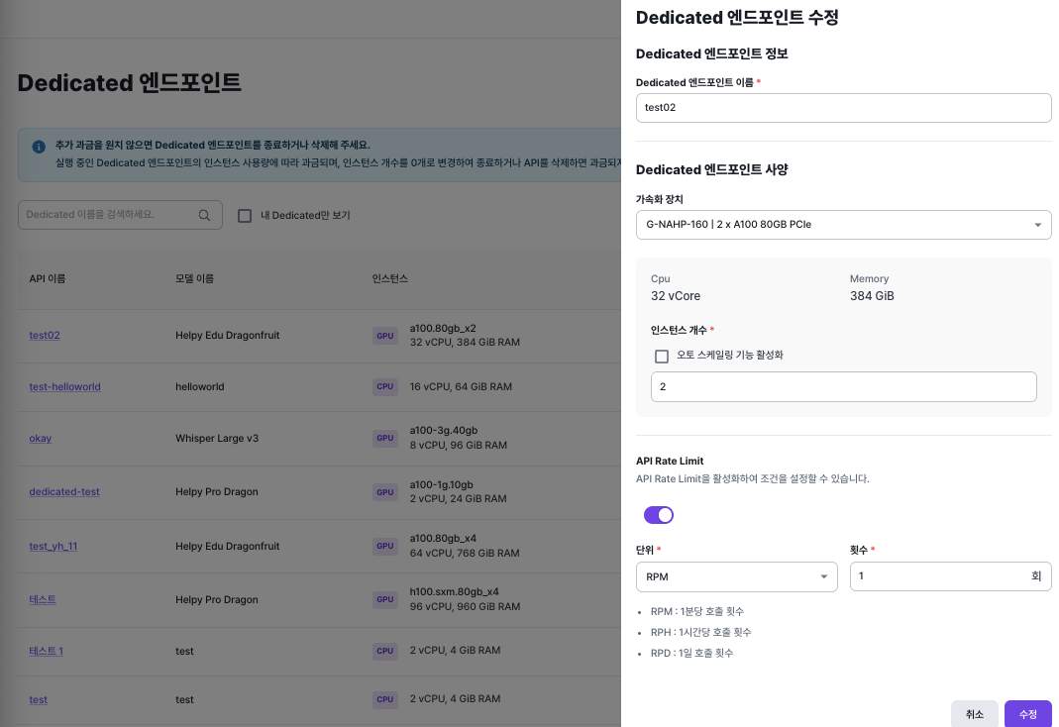Click the GPU badge in the test_yh_11 row
The height and width of the screenshot is (727, 1059).
pyautogui.click(x=384, y=546)
